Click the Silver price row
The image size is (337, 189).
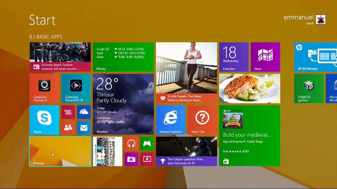coord(120,57)
